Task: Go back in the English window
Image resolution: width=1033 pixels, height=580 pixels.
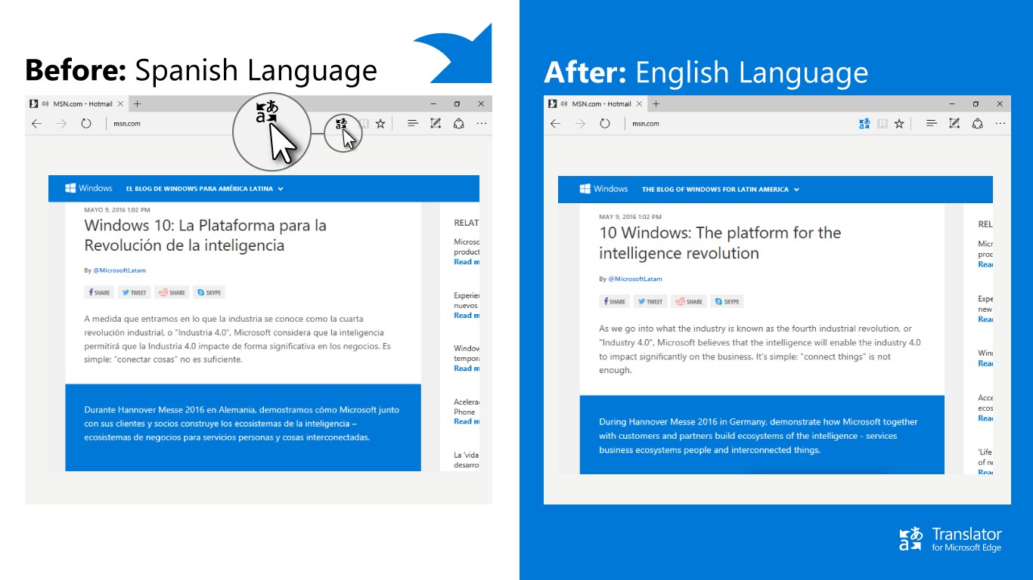Action: pyautogui.click(x=556, y=124)
